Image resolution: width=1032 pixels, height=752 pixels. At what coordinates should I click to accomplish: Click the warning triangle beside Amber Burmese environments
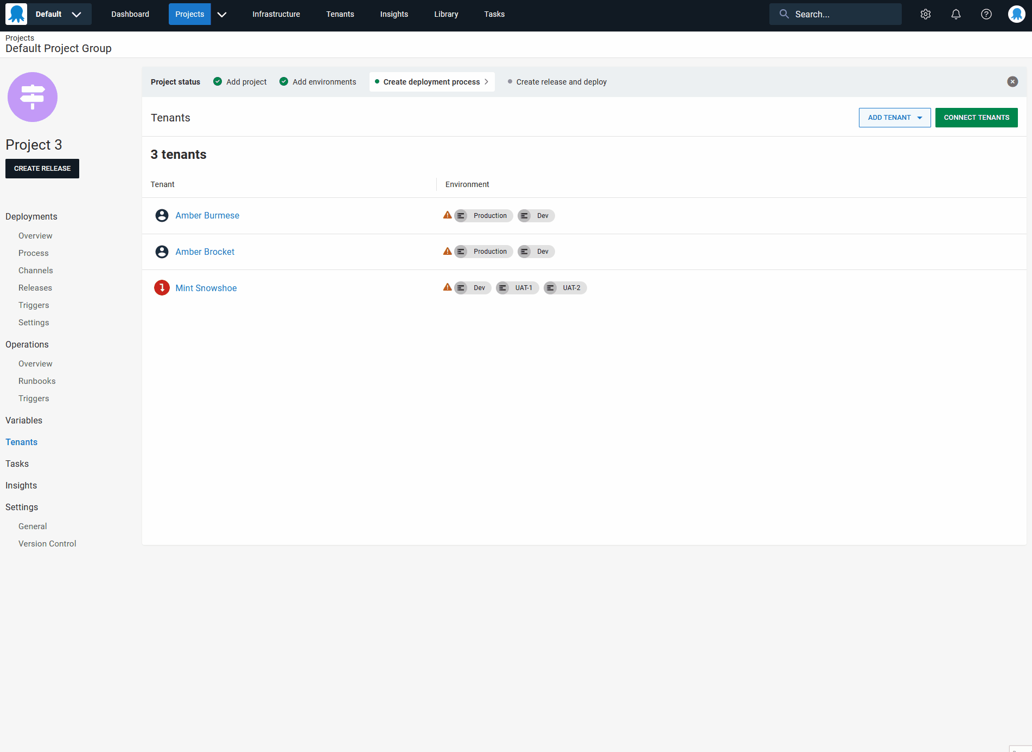[448, 215]
